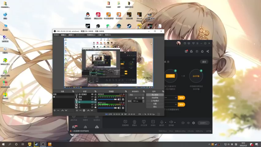Open the 编辑(E) menu in OBS
This screenshot has height=147, width=261.
click(64, 35)
